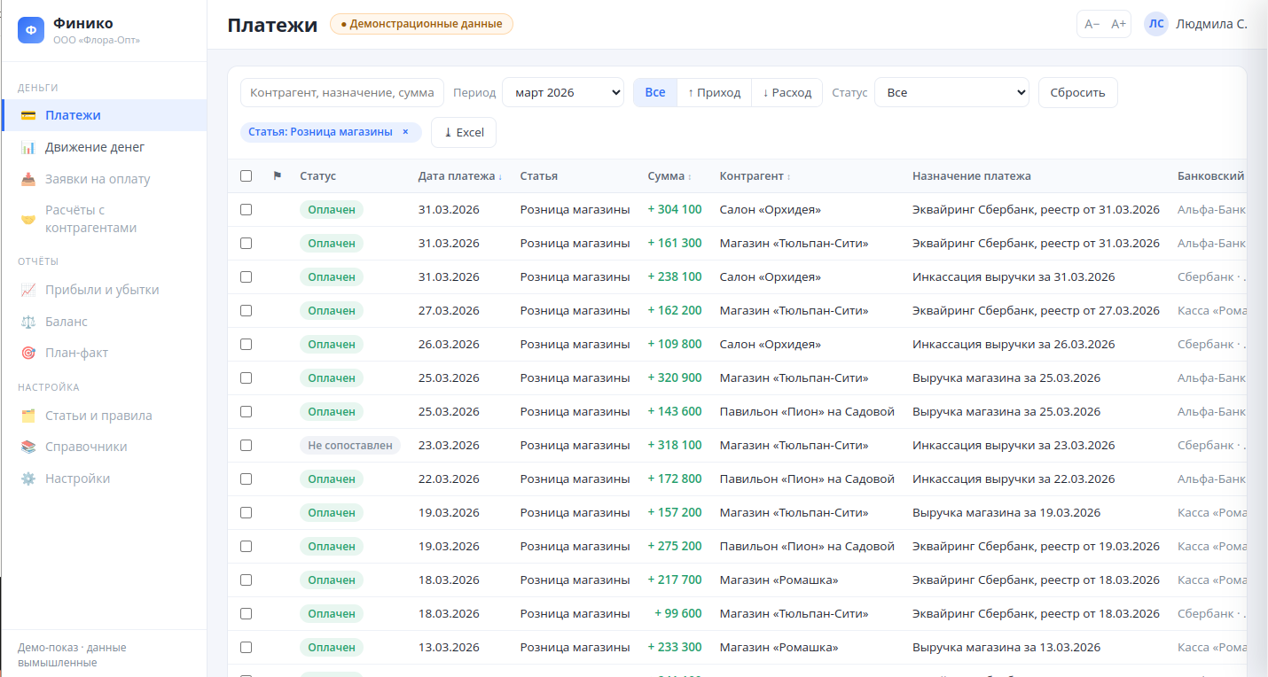
Task: Tick the checkbox for the 13.03.2026 payment
Action: click(247, 648)
